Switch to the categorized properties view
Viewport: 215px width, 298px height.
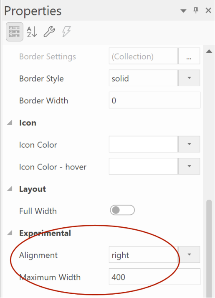pos(15,32)
